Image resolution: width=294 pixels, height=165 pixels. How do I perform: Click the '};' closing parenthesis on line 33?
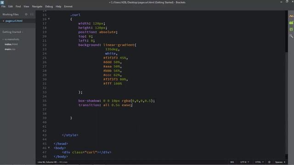point(80,92)
